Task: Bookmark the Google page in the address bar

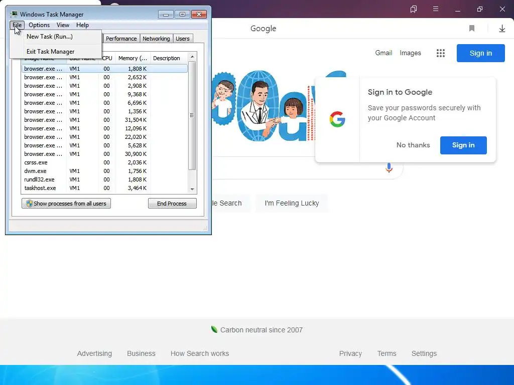Action: pyautogui.click(x=472, y=29)
